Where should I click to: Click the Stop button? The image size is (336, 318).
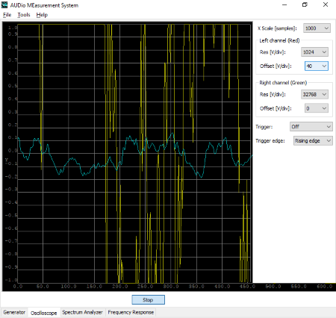(148, 300)
